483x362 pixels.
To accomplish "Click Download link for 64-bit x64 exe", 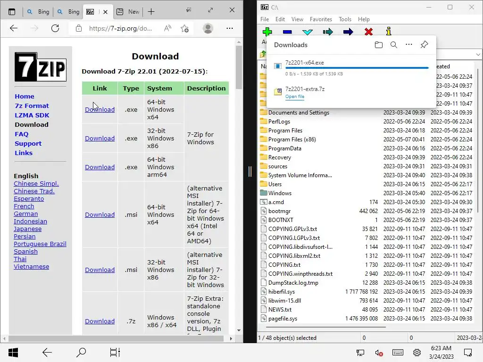I will point(100,109).
